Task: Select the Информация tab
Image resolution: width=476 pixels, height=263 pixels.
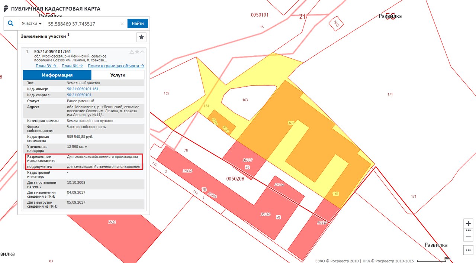Action: [57, 75]
